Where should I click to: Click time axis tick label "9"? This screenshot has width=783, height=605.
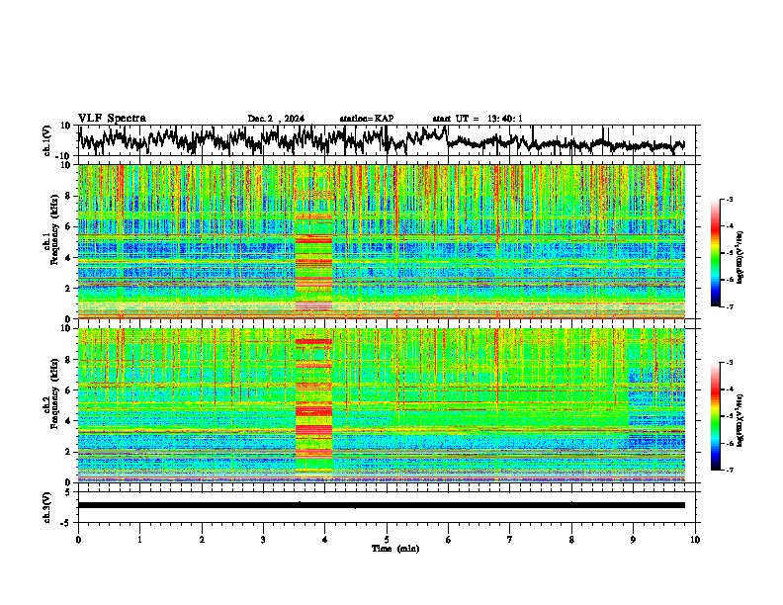point(633,540)
